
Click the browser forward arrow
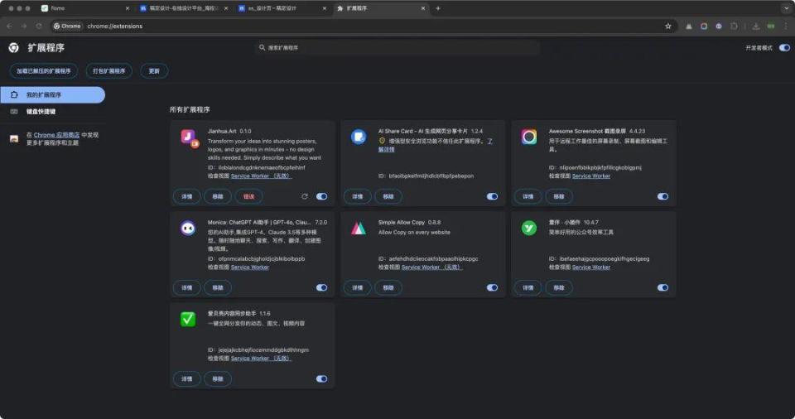click(x=24, y=26)
